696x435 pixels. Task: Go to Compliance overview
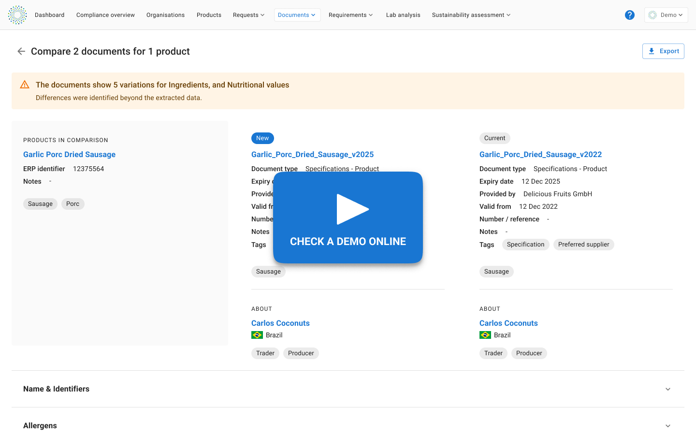coord(105,15)
